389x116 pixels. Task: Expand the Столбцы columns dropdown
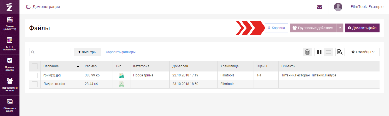pos(363,52)
